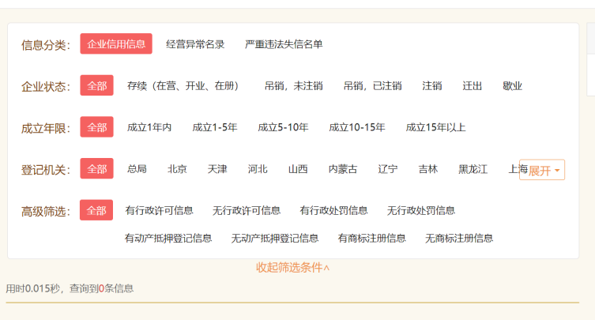Filter by 有行政许可信息
Viewport: 595px width, 320px height.
click(160, 210)
